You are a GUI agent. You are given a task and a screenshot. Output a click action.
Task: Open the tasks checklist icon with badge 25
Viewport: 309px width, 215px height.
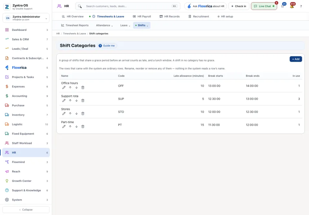(283, 6)
